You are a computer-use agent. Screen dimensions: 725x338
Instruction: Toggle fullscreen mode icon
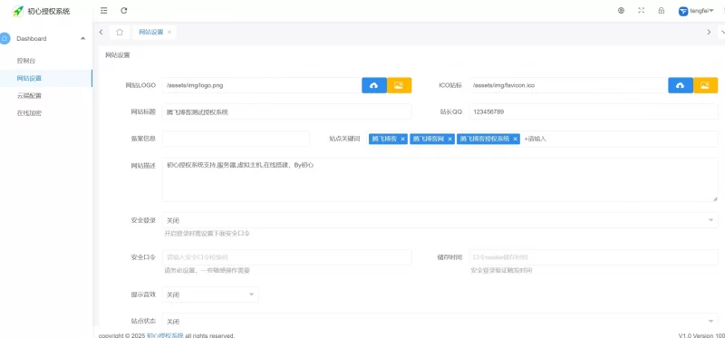pos(642,11)
